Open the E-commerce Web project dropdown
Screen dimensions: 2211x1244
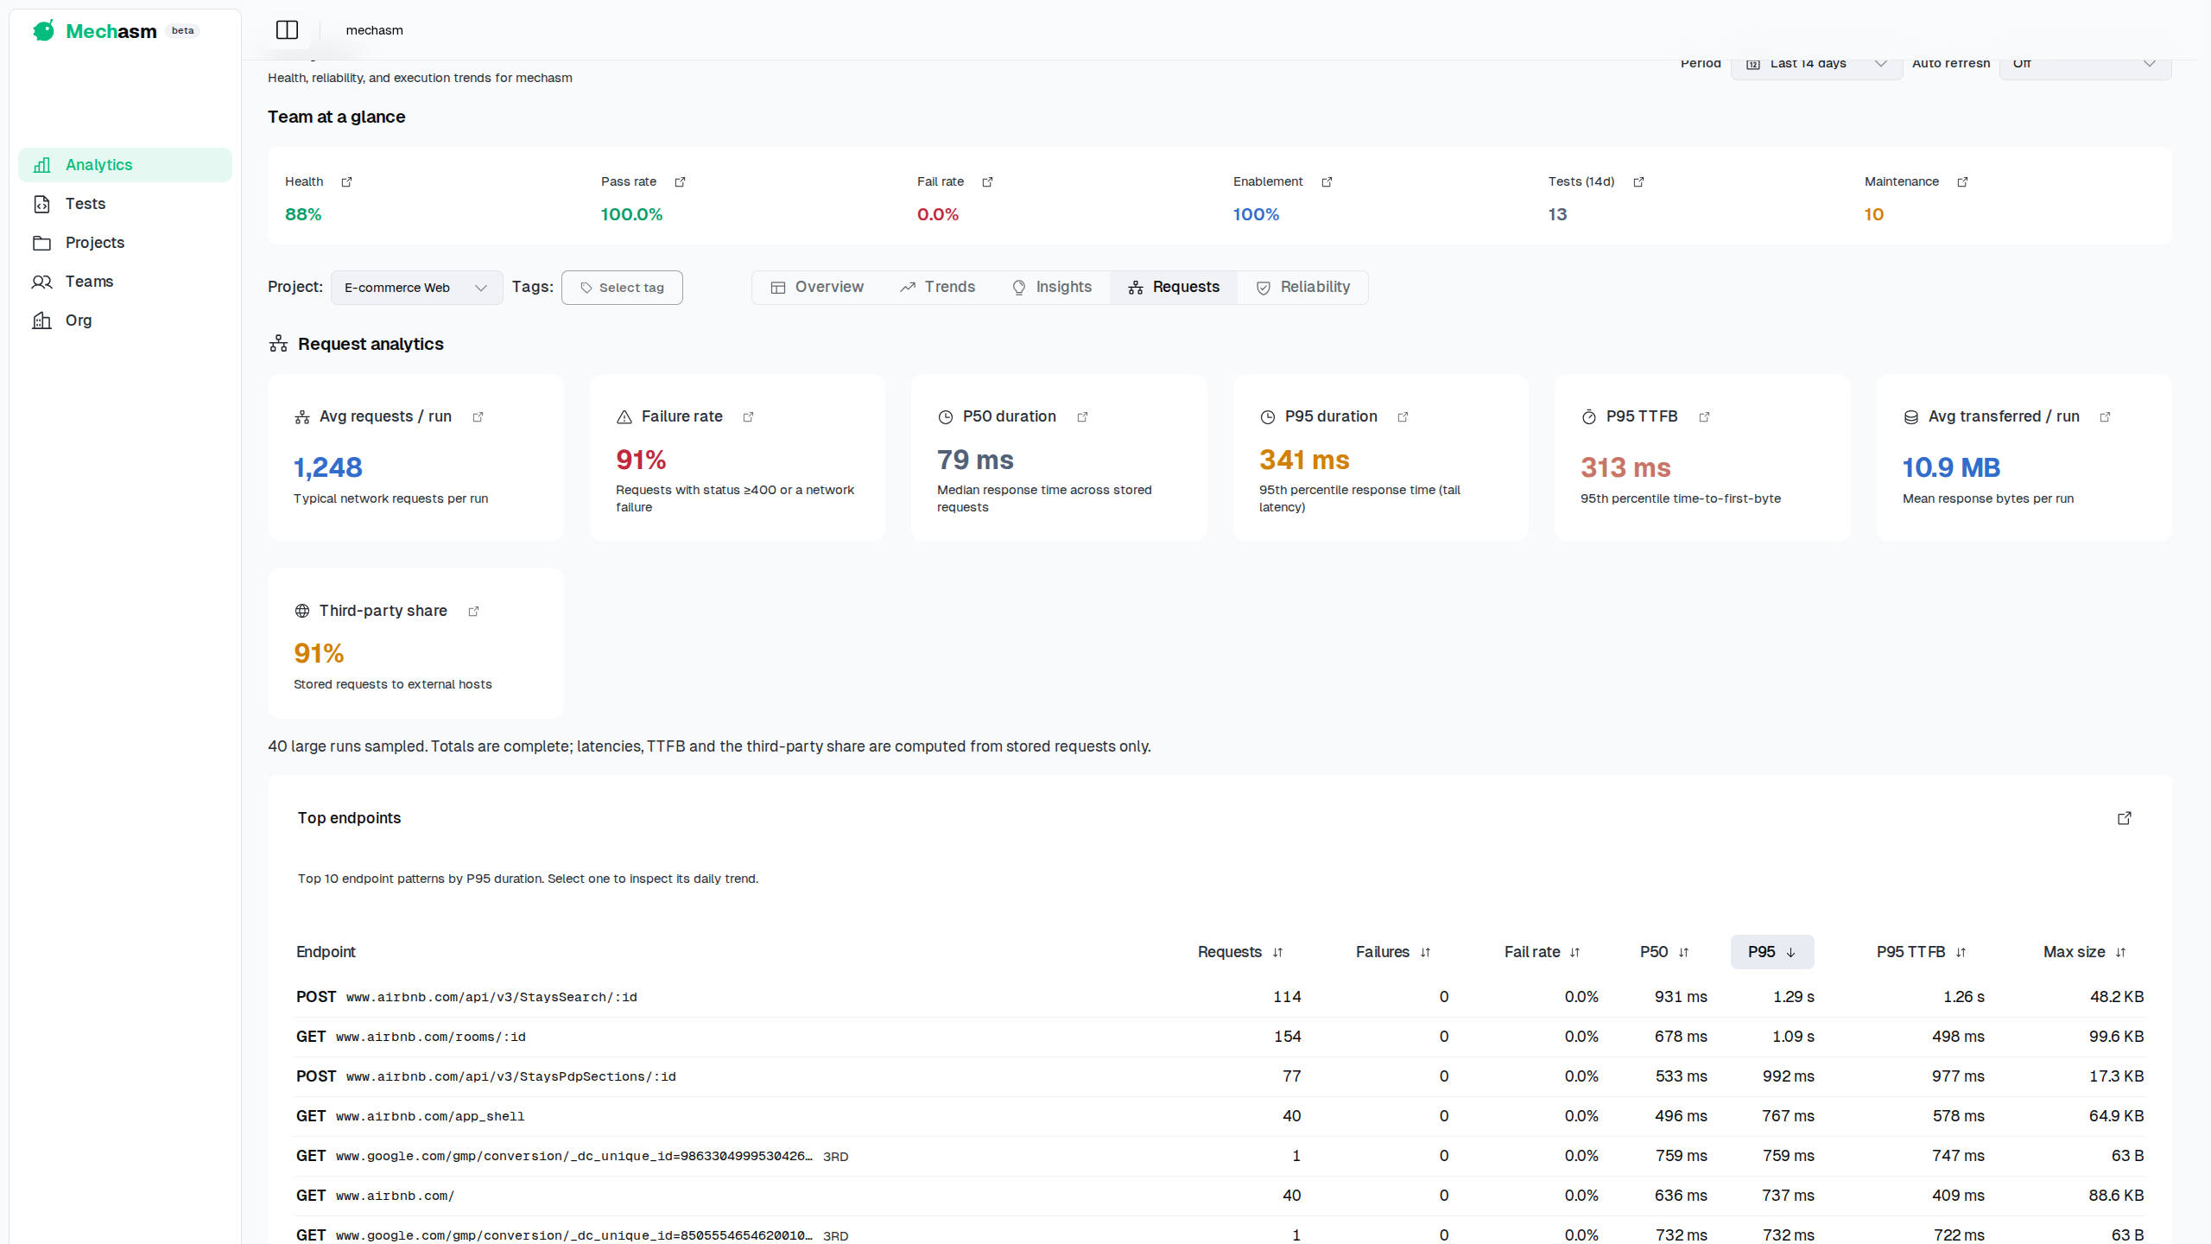tap(416, 288)
